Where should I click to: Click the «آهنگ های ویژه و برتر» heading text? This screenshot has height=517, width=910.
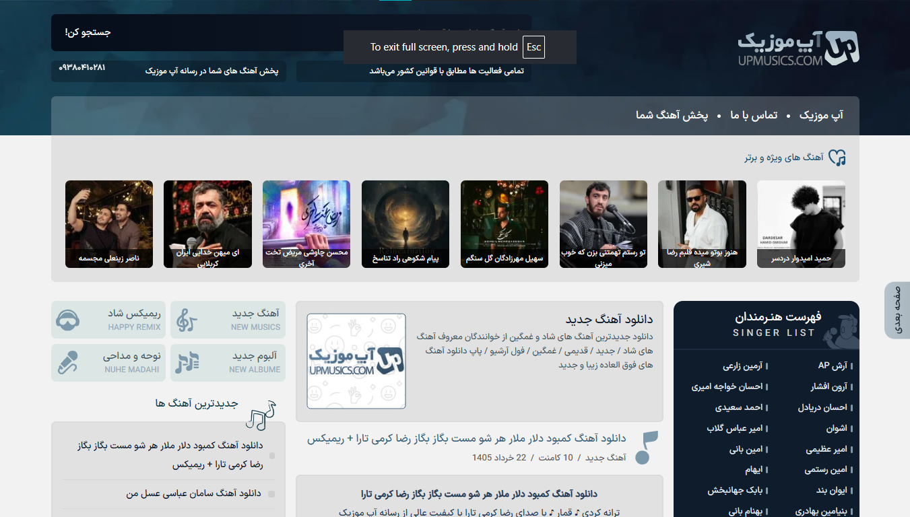pyautogui.click(x=784, y=158)
